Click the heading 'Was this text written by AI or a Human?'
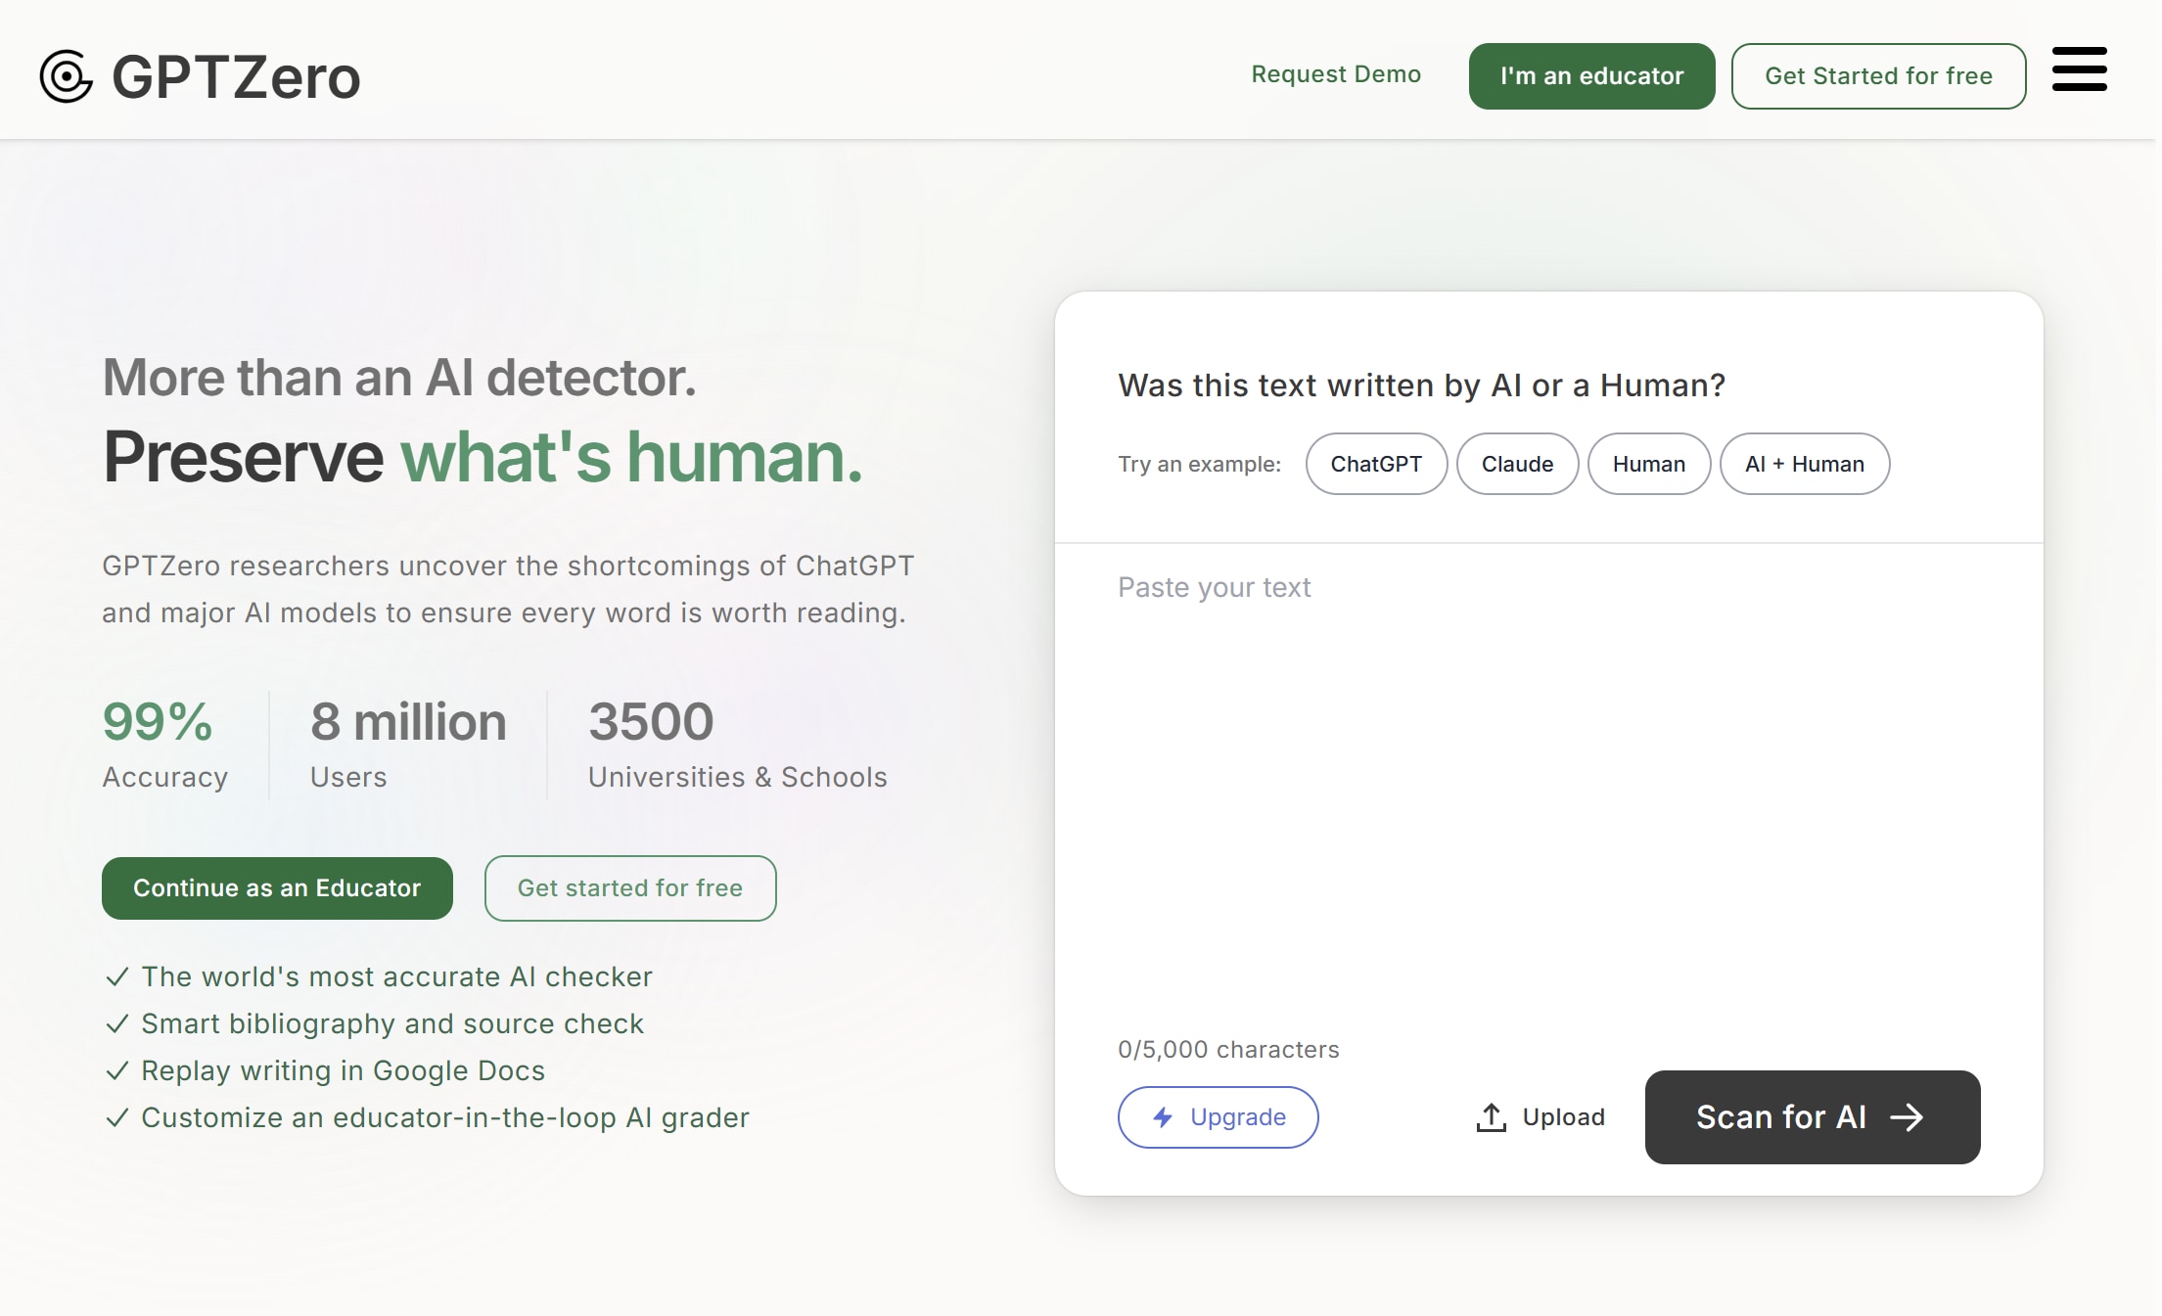2162x1316 pixels. (x=1421, y=386)
